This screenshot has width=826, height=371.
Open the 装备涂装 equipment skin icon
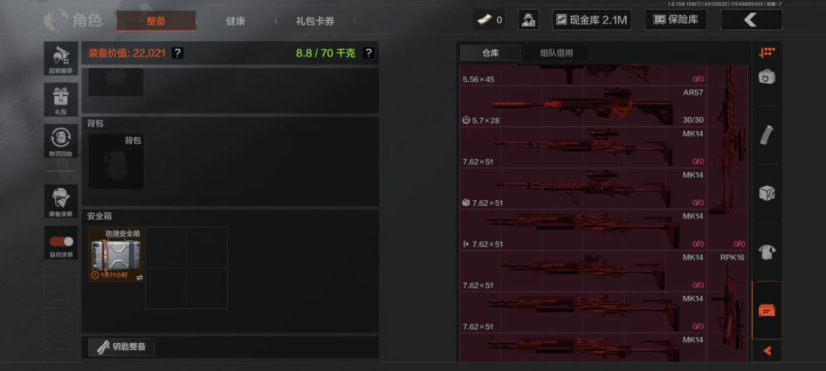[x=61, y=202]
